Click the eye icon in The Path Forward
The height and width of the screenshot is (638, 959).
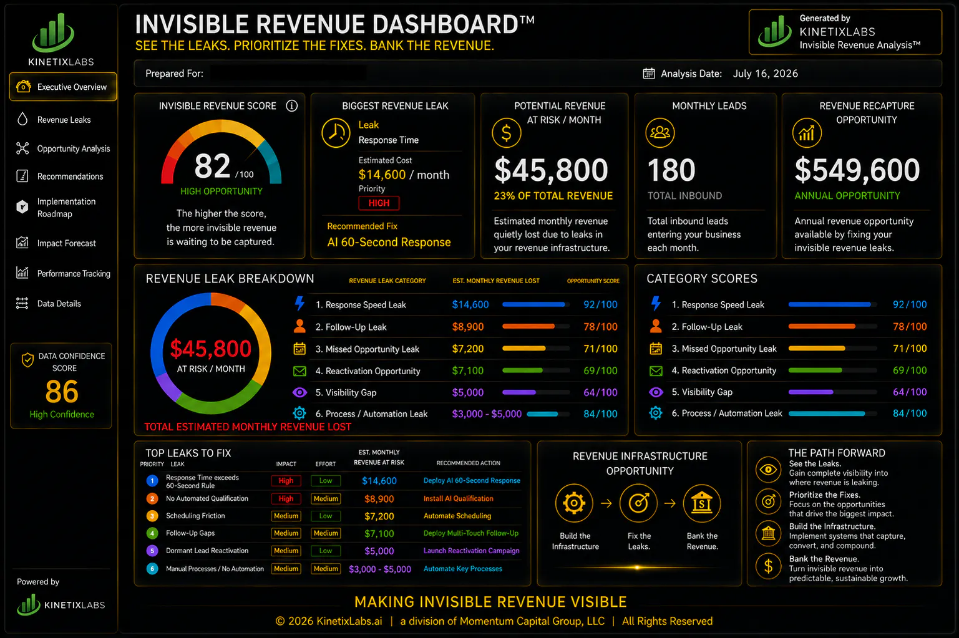[x=768, y=470]
